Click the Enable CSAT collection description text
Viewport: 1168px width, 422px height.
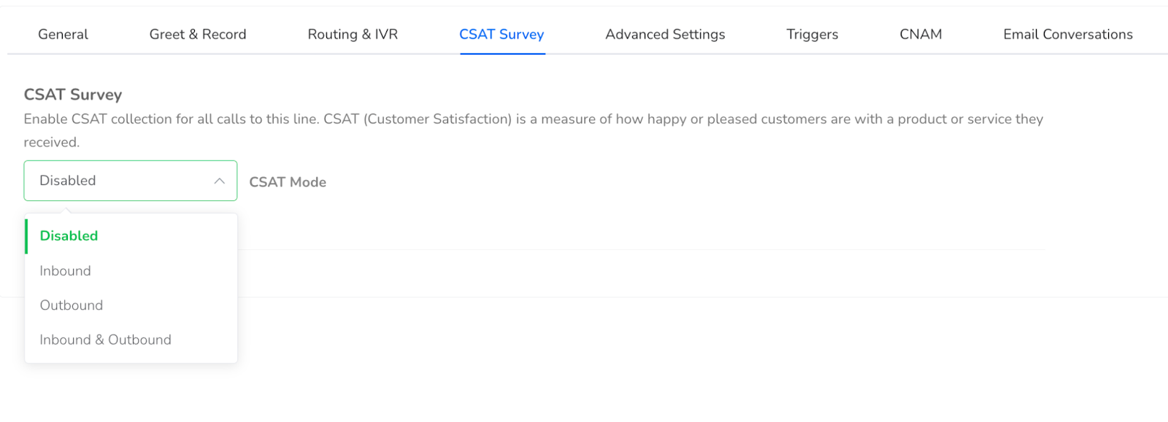[533, 130]
